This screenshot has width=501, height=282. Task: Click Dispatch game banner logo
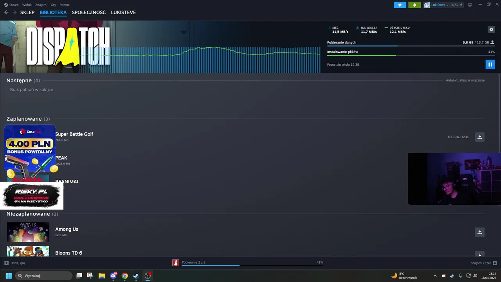[68, 46]
